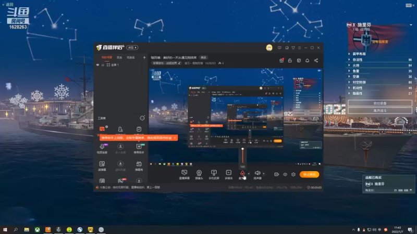Open the Xbox app on taskbar
417x234 pixels.
(37, 229)
